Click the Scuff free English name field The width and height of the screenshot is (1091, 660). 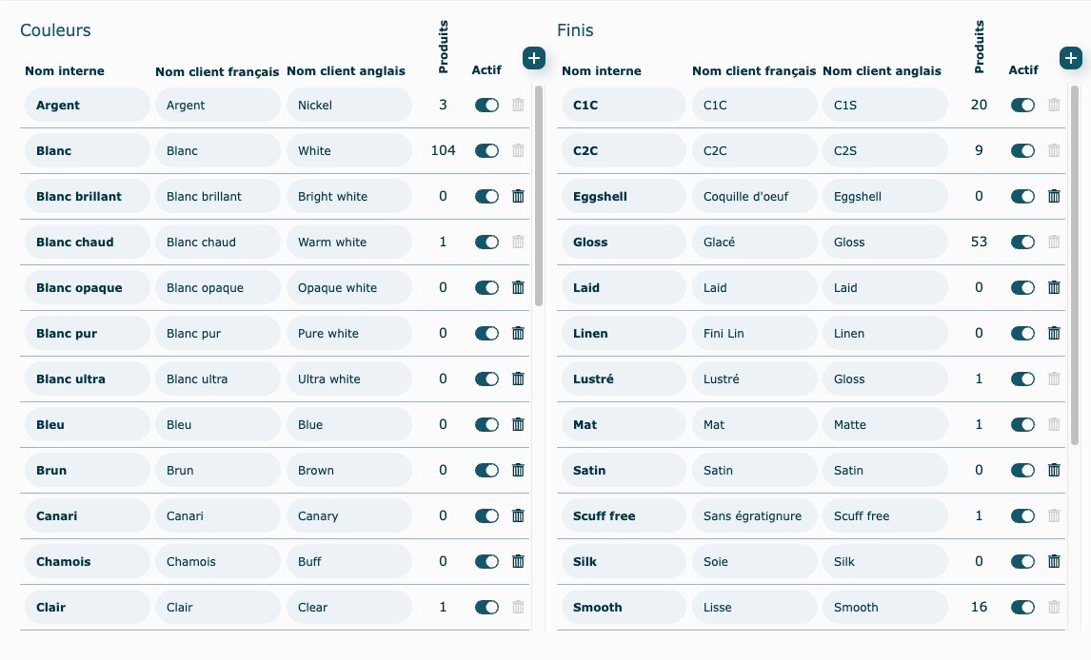click(885, 515)
